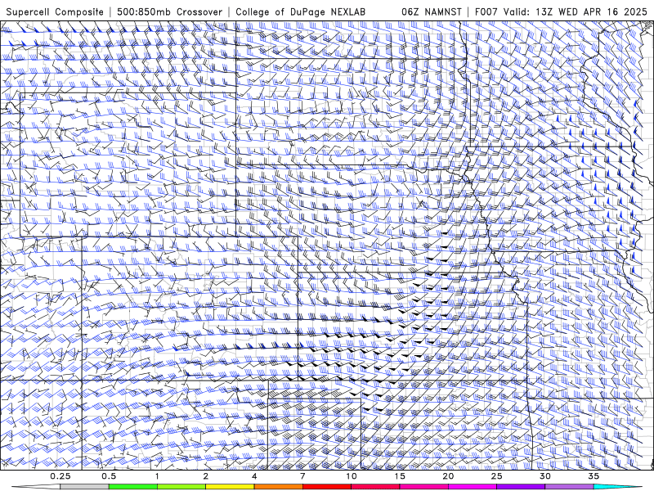Click the yellow-green segment between 1 and 2

pos(181,487)
